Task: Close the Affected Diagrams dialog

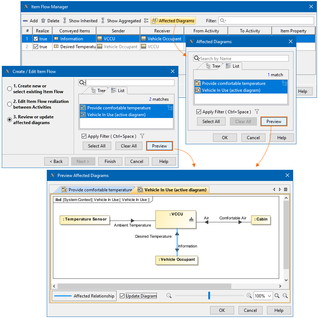Action: pyautogui.click(x=290, y=41)
